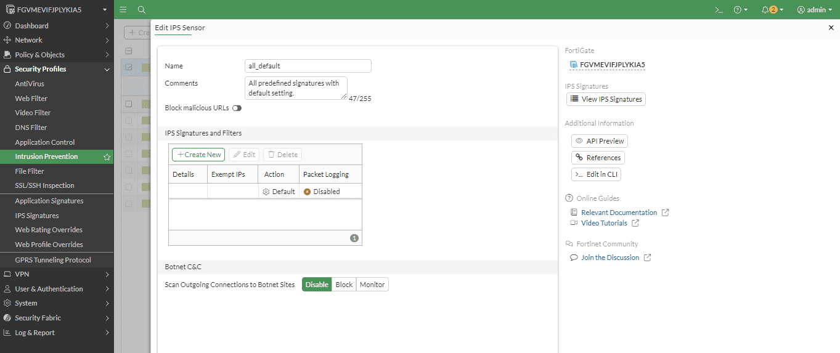The image size is (840, 353).
Task: Open the notifications bell with badge
Action: tap(772, 9)
